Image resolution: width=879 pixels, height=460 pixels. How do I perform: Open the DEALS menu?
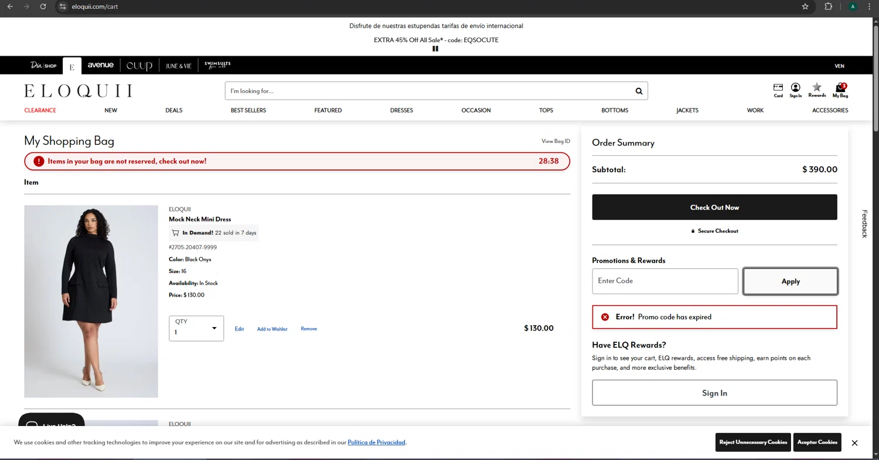(x=174, y=110)
